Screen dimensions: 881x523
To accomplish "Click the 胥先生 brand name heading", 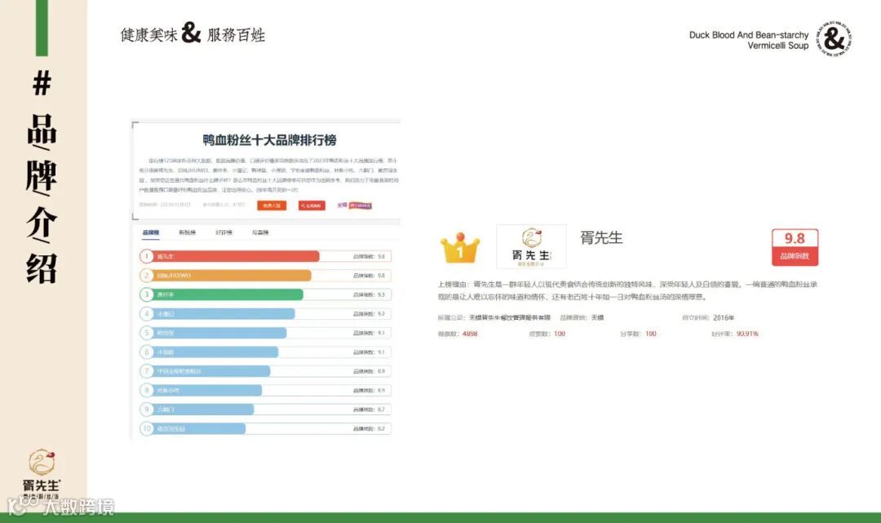I will tap(602, 237).
